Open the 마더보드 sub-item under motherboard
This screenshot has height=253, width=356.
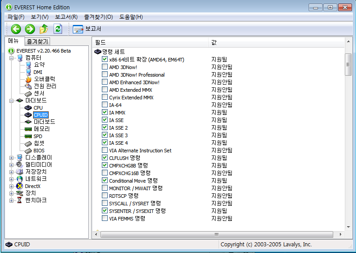(40, 122)
